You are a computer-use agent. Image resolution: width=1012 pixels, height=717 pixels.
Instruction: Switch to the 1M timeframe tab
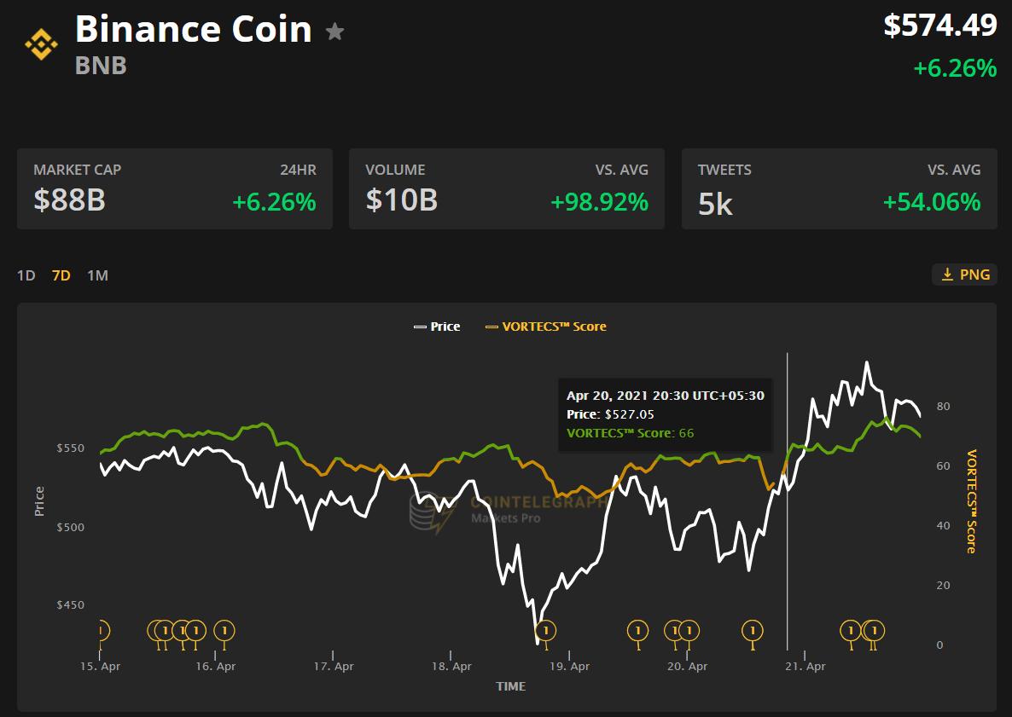97,275
